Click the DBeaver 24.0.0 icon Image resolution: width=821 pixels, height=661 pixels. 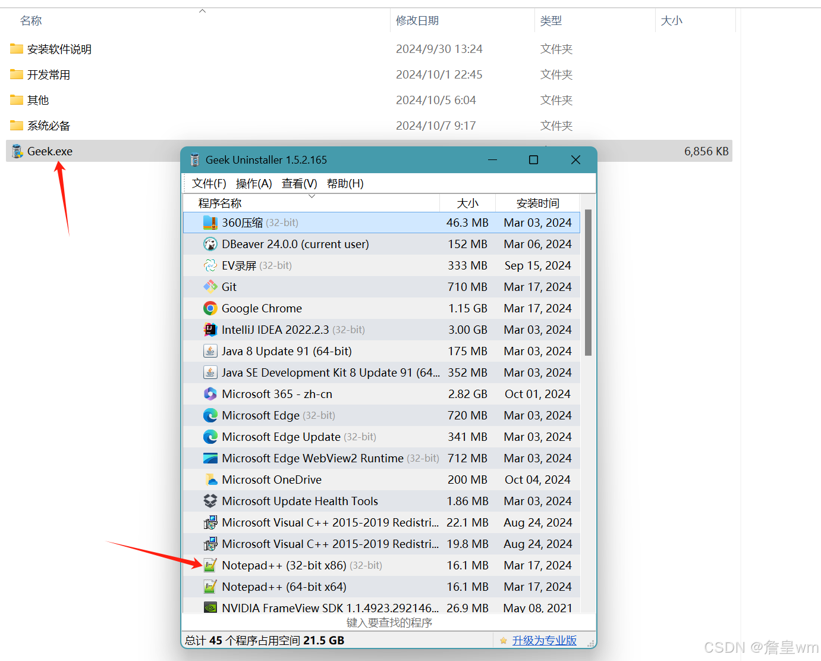(x=210, y=244)
